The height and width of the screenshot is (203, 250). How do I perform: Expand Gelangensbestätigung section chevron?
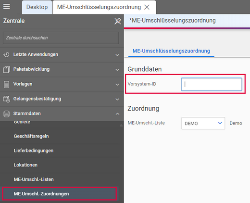[117, 99]
